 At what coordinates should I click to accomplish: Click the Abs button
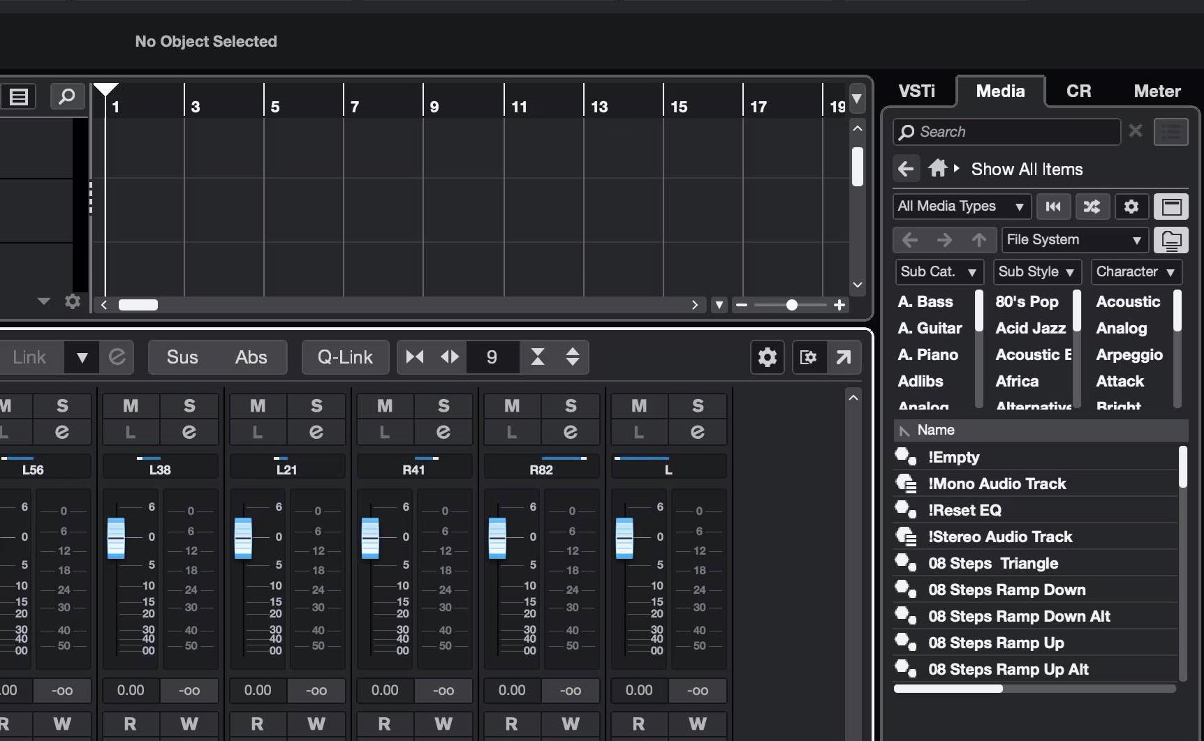click(251, 357)
